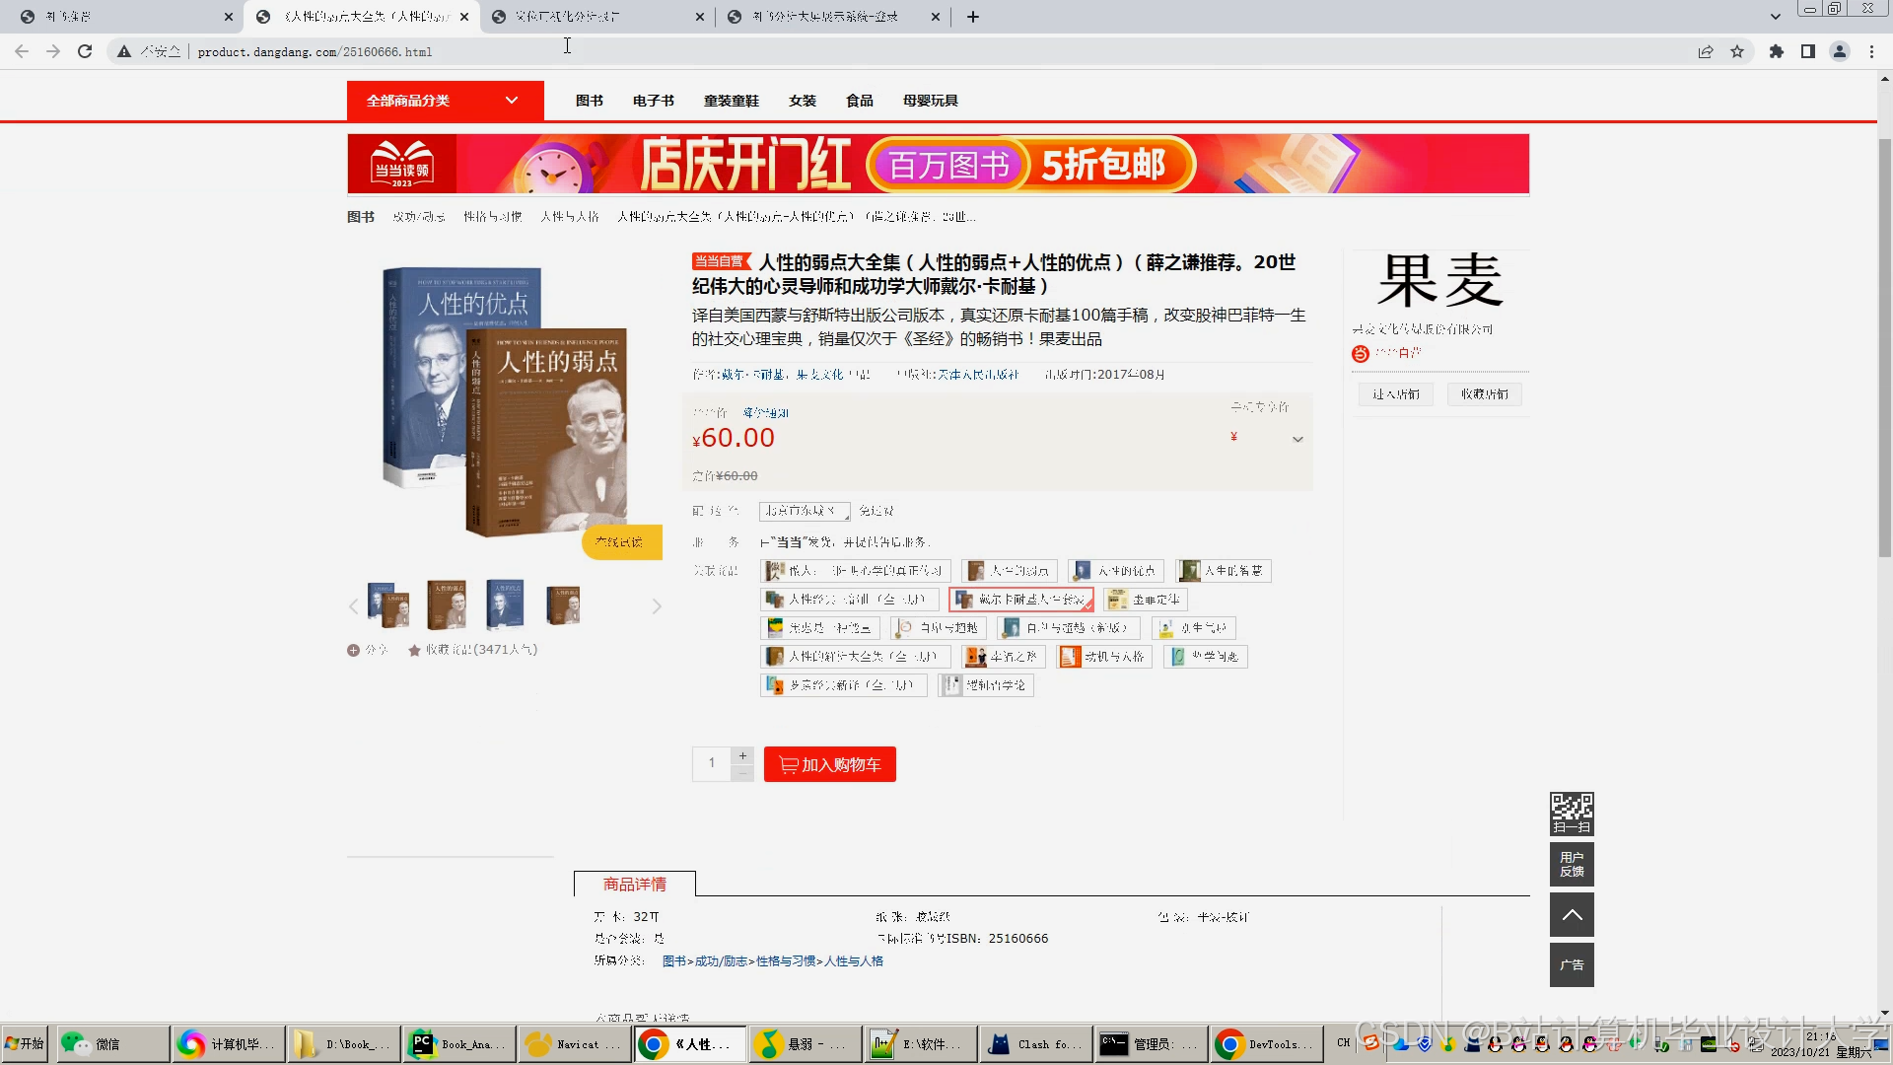The image size is (1893, 1065).
Task: Select the 自卑与超越 related product option
Action: pyautogui.click(x=937, y=628)
